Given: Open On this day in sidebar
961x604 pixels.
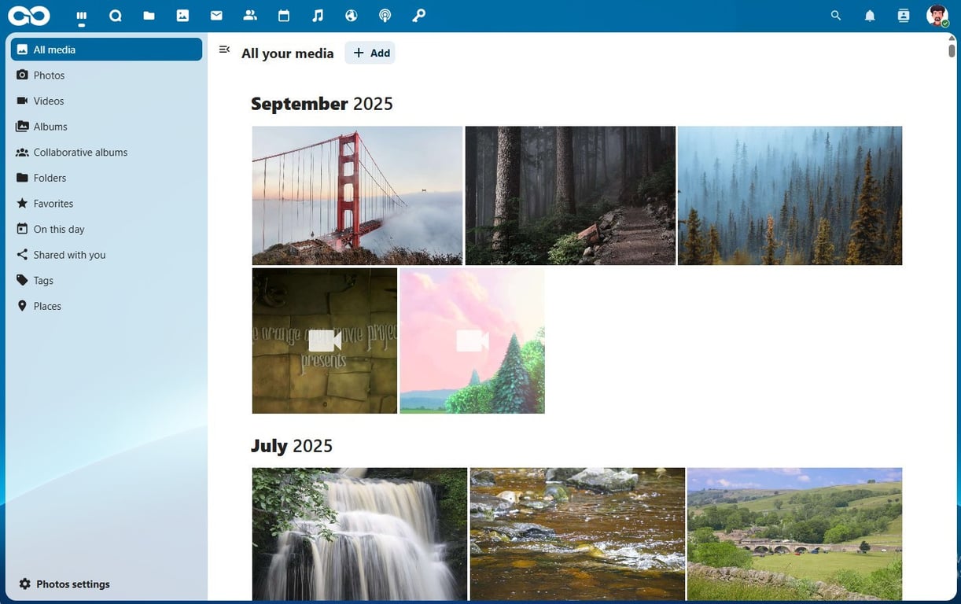Looking at the screenshot, I should (x=106, y=230).
